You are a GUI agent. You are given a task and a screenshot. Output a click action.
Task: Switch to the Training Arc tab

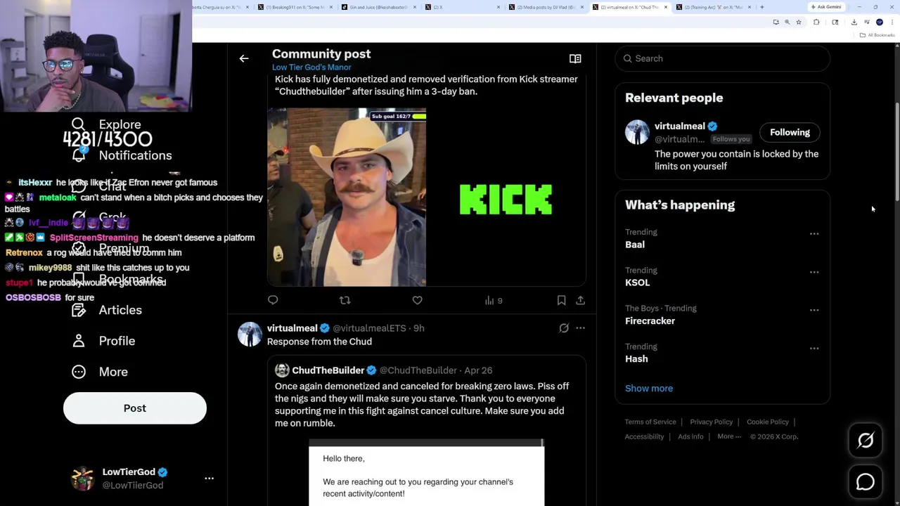pyautogui.click(x=714, y=7)
